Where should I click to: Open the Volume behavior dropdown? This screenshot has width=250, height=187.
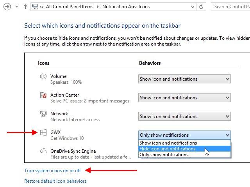click(184, 79)
